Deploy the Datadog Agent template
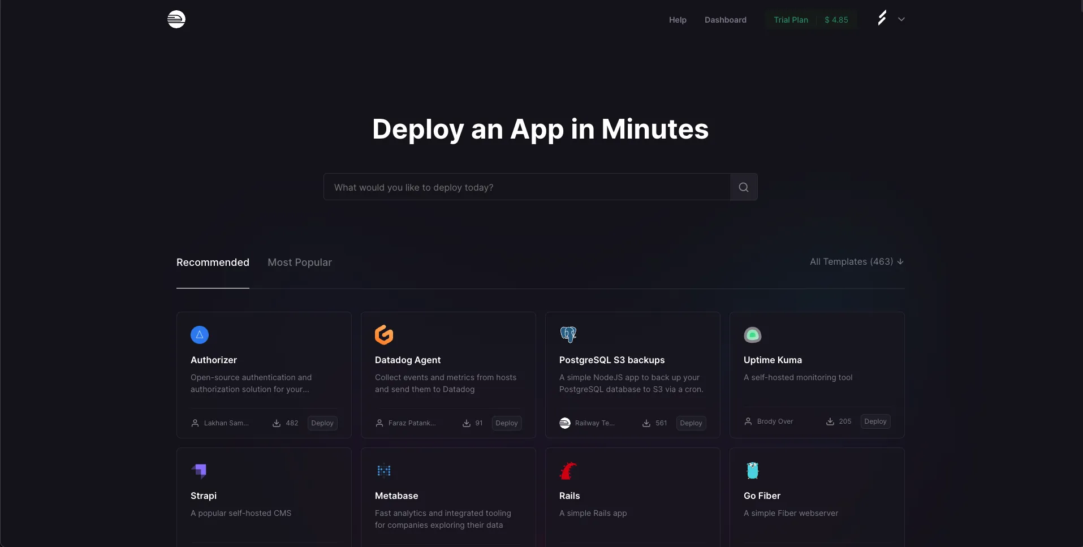 (x=507, y=423)
